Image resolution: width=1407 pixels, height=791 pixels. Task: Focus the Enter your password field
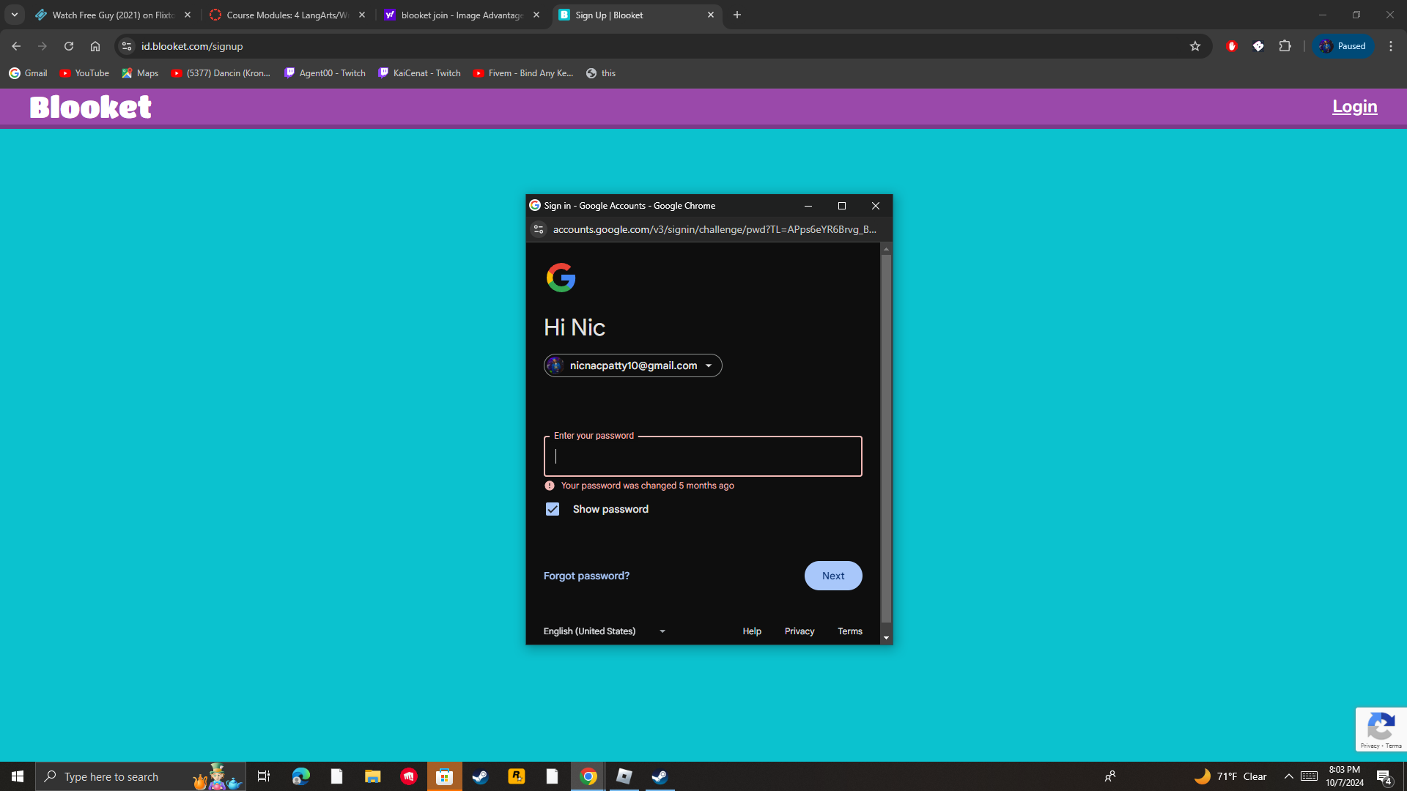[x=702, y=456]
